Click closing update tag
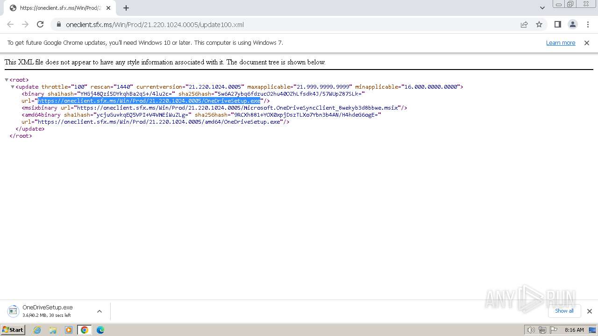Viewport: 598px width, 336px height. pyautogui.click(x=30, y=129)
